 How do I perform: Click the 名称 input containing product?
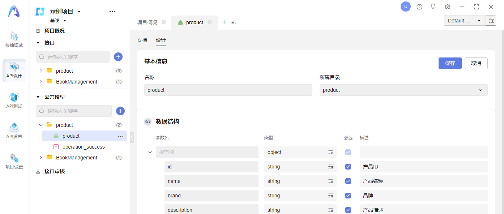[x=228, y=90]
